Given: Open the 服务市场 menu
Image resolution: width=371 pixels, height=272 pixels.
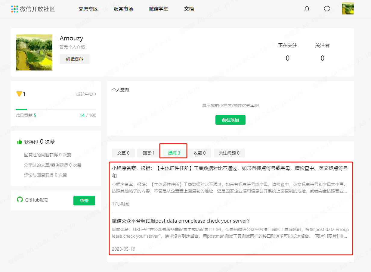Looking at the screenshot, I should click(123, 9).
